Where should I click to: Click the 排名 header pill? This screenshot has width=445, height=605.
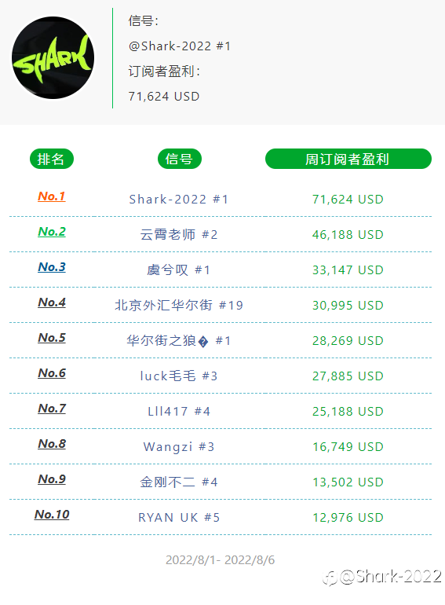tap(52, 159)
